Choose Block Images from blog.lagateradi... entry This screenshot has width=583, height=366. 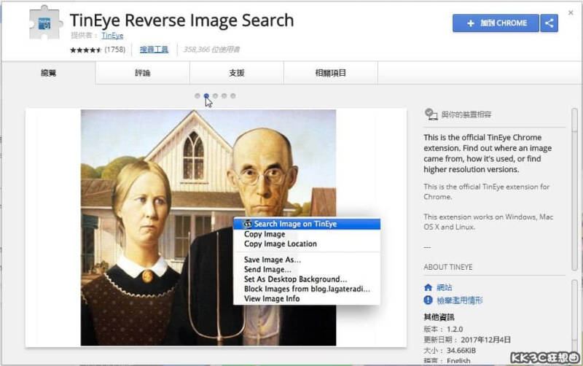tap(307, 289)
